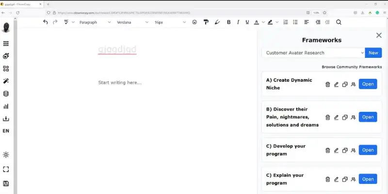
Task: Click the text alignment icon
Action: click(307, 22)
